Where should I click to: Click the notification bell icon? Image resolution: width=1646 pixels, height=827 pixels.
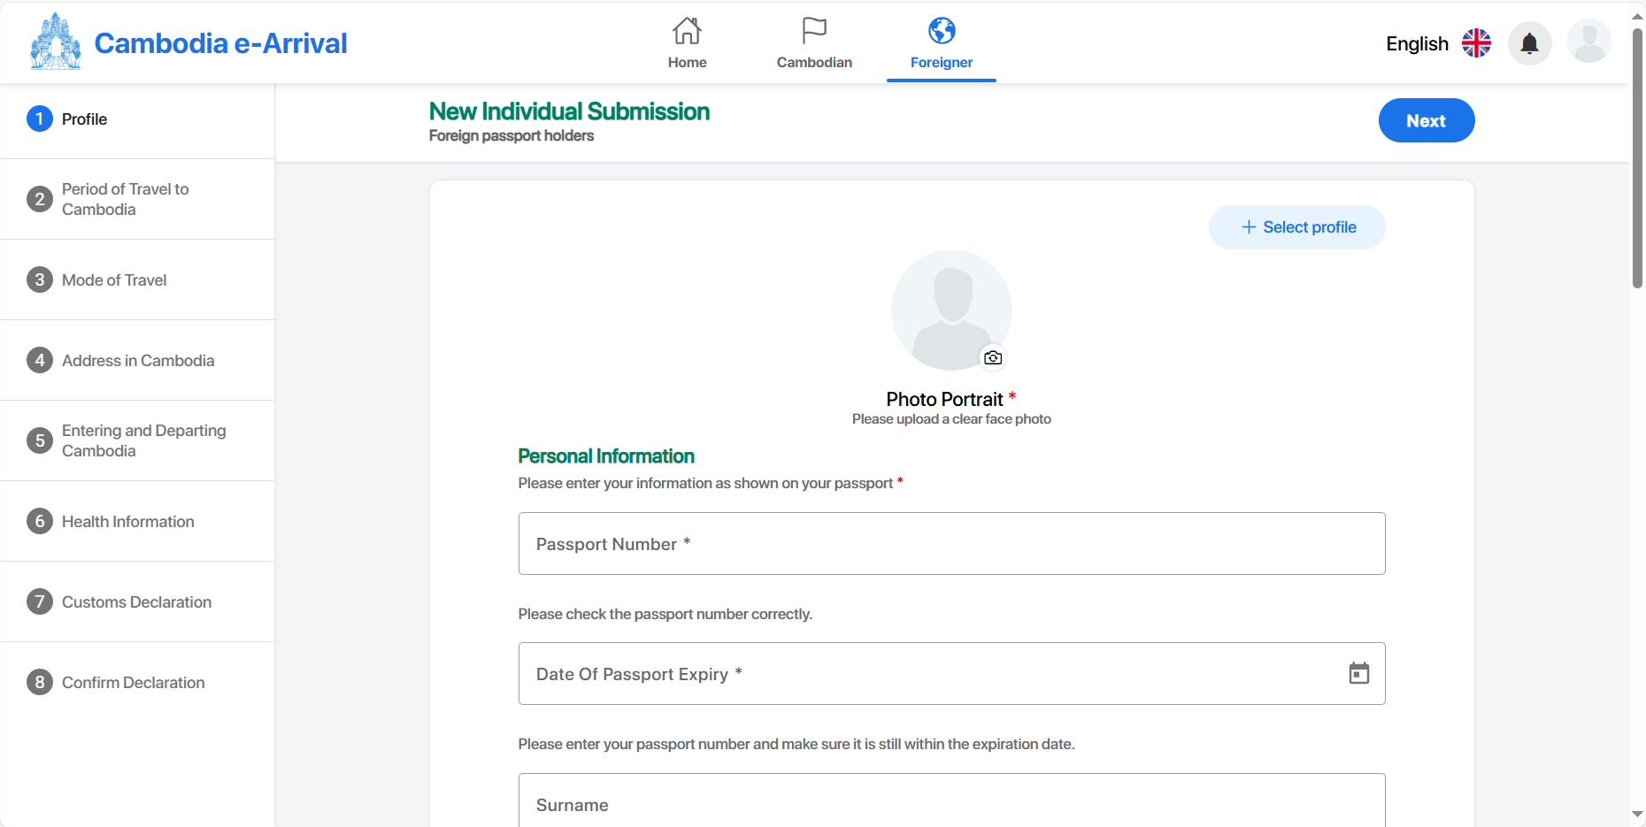(x=1529, y=43)
